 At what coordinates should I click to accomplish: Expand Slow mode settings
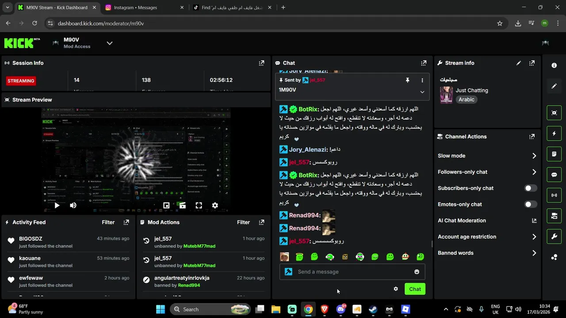[x=487, y=156]
